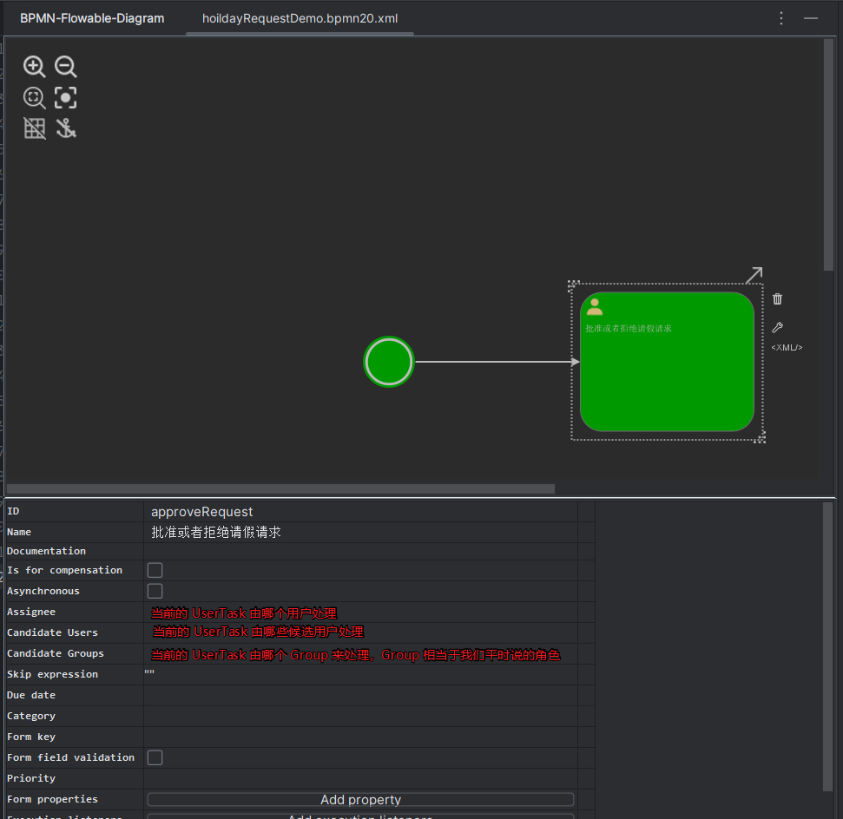
Task: Switch to hoildayRequestDemo.bpmn20.xml tab
Action: [300, 18]
